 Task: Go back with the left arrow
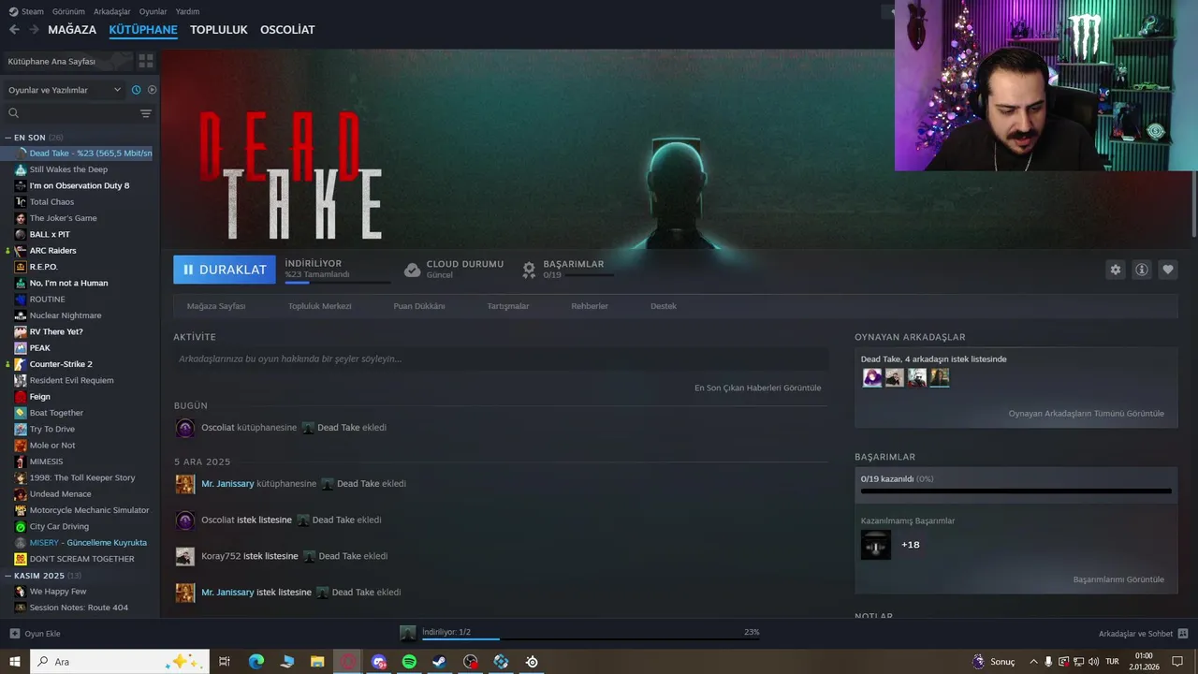point(14,30)
